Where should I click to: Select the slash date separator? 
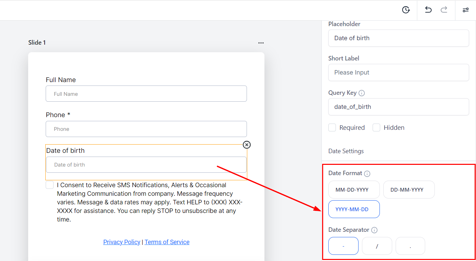point(377,246)
